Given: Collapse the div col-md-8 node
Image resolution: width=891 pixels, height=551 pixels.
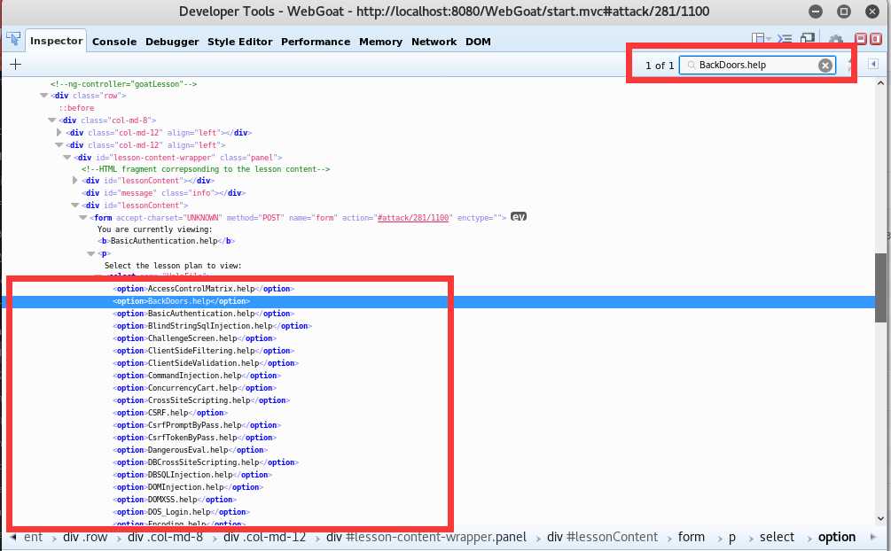Looking at the screenshot, I should click(51, 120).
